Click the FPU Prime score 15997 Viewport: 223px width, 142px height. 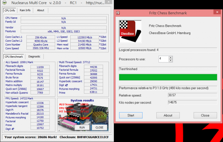click(x=40, y=124)
